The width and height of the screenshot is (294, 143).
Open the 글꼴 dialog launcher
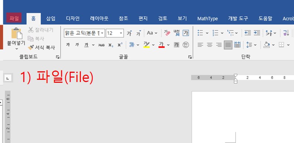[x=190, y=57]
